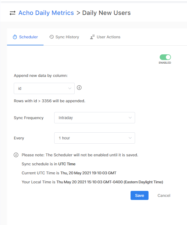This screenshot has width=187, height=225.
Task: Click the 'Sync schedule is in UTC Time' line
Action: 49,164
